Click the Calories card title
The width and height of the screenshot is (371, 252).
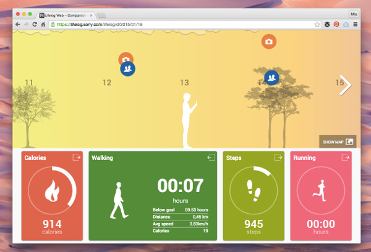tap(35, 157)
